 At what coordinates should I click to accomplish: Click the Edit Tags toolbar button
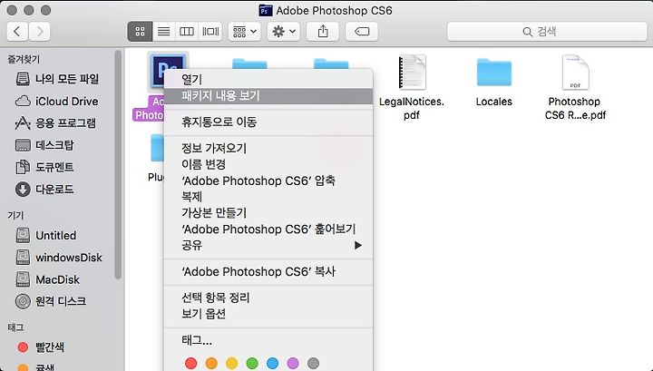click(x=362, y=32)
